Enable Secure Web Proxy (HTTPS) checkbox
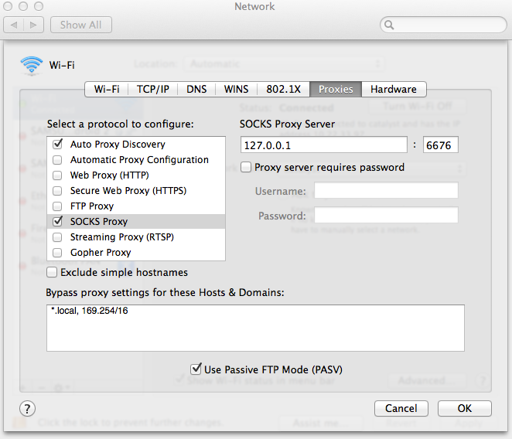 coord(57,191)
